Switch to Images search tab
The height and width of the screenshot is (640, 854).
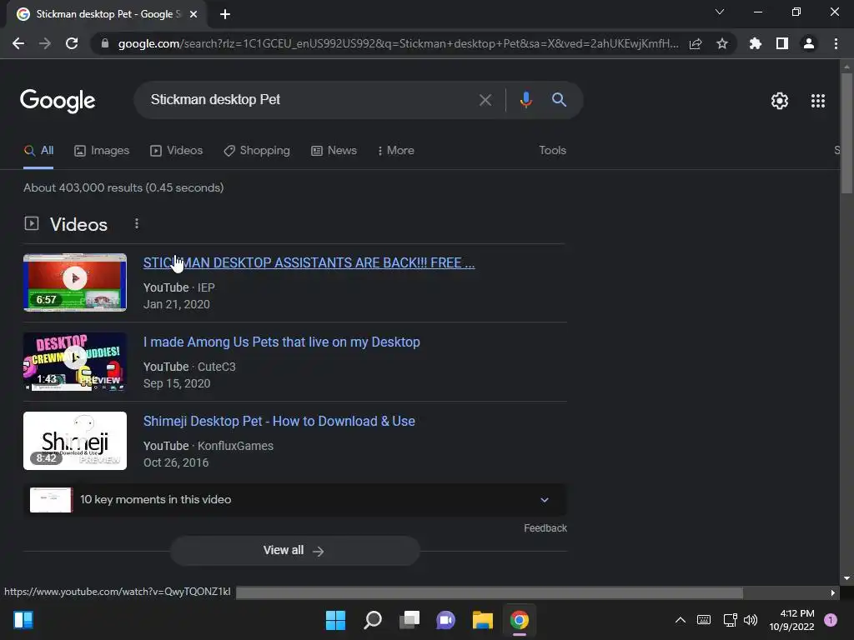click(102, 150)
